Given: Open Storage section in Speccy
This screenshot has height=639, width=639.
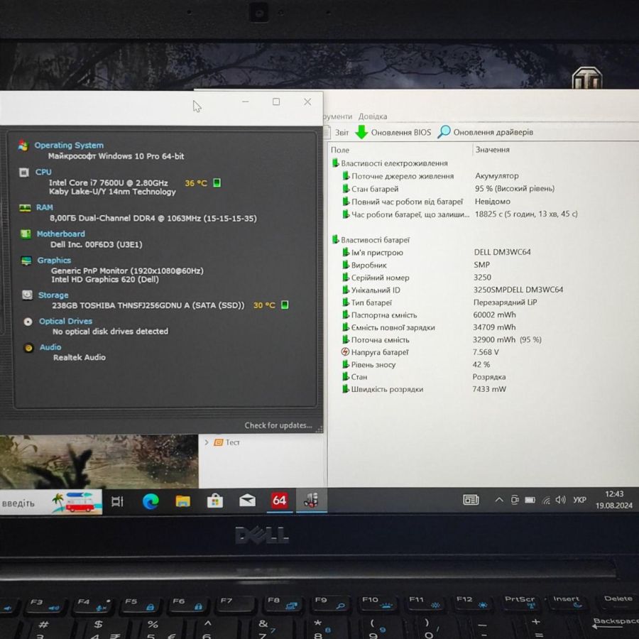Looking at the screenshot, I should coord(53,295).
